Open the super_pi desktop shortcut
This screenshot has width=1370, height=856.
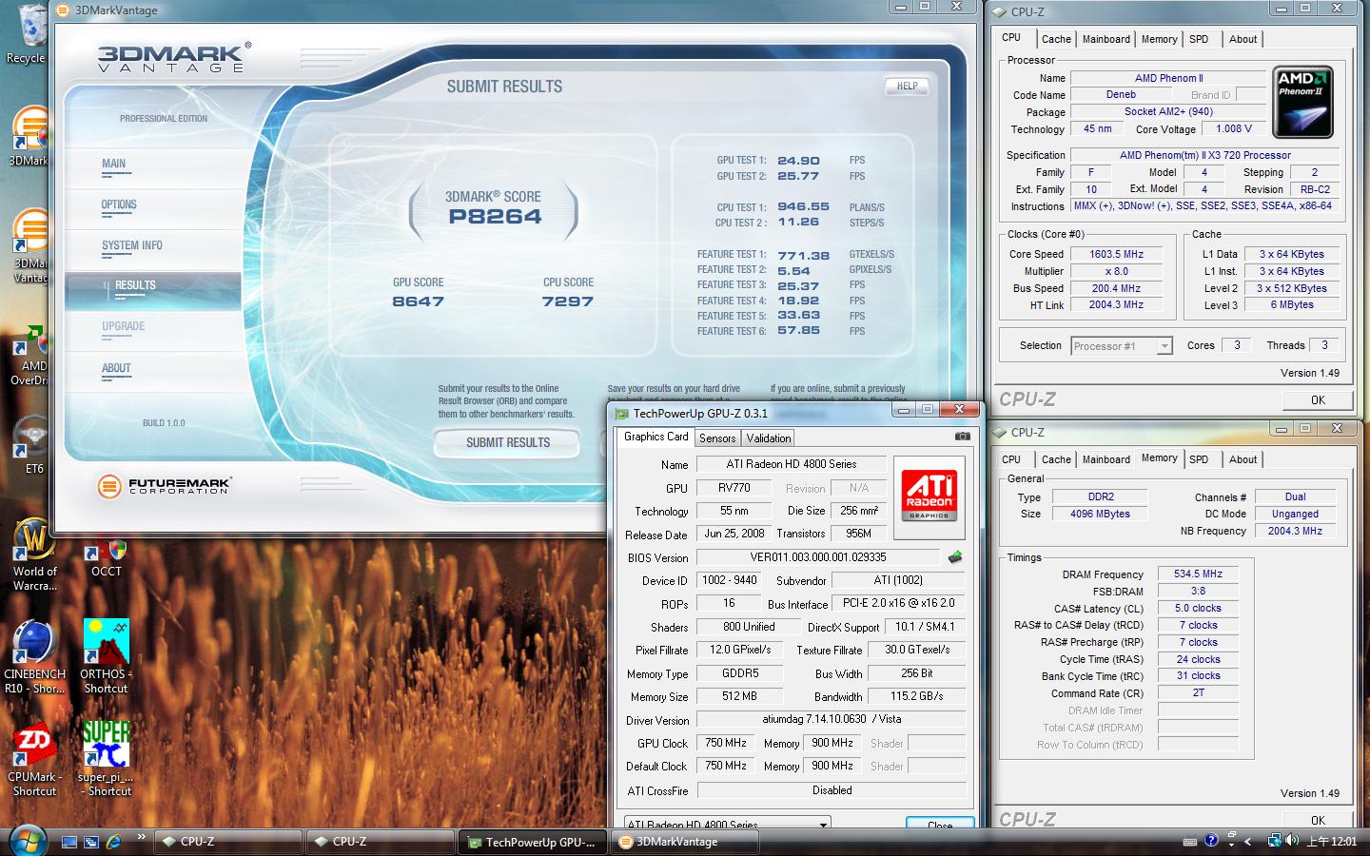(106, 758)
